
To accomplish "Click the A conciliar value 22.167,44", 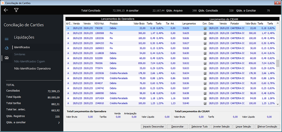I will (158, 11).
